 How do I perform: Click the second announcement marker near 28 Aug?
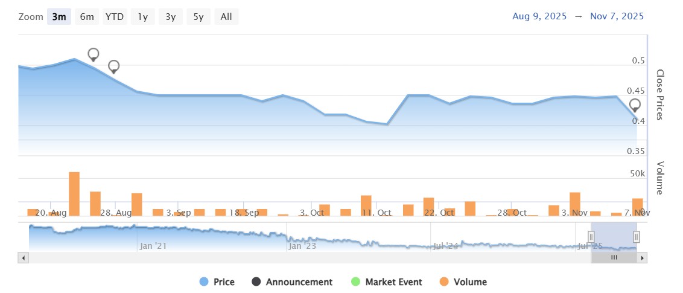[x=113, y=66]
